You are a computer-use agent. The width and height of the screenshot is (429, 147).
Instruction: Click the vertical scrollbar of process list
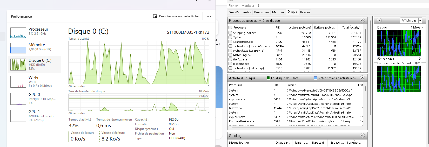click(365, 36)
